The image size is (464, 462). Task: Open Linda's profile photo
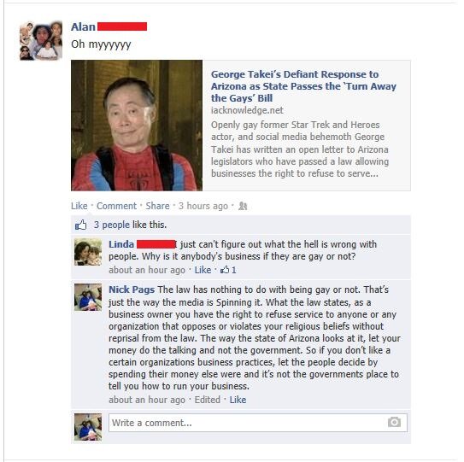point(88,252)
